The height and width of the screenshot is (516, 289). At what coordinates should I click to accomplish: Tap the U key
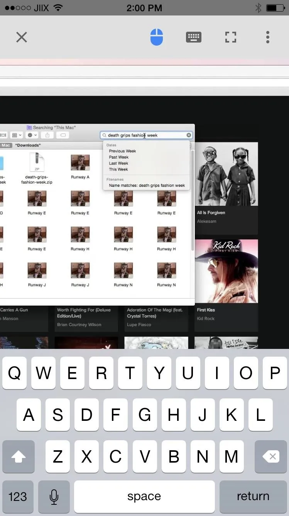pyautogui.click(x=188, y=373)
